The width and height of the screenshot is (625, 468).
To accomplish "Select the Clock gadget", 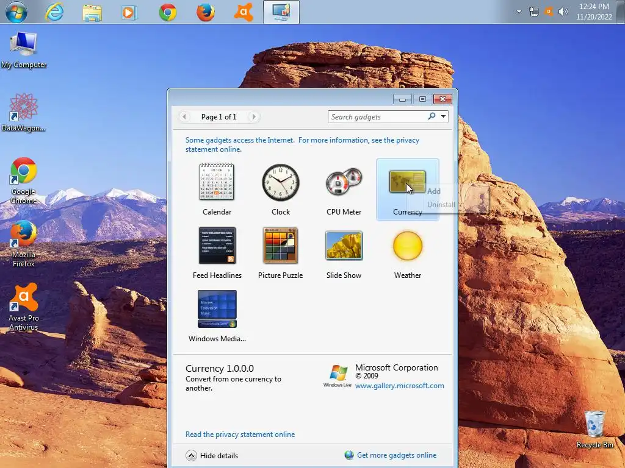I will coord(281,189).
